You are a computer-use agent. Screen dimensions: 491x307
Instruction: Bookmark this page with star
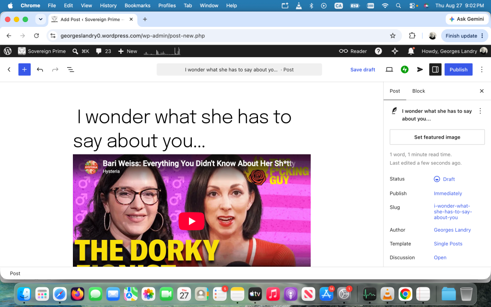coord(393,35)
